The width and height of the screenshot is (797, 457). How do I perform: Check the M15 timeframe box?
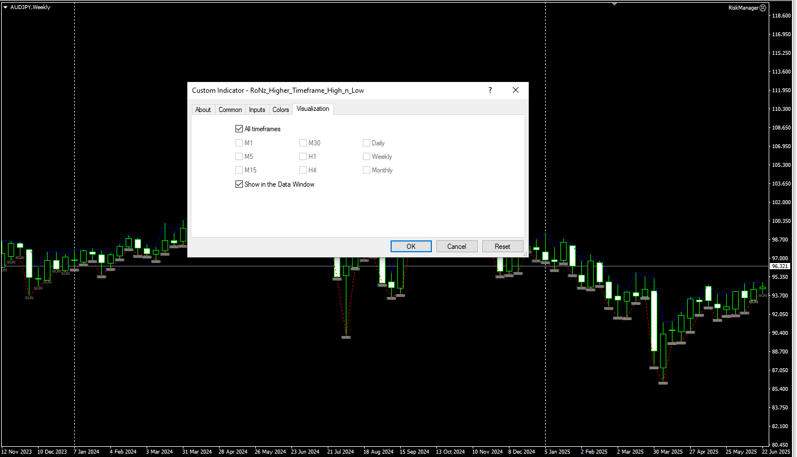[239, 170]
